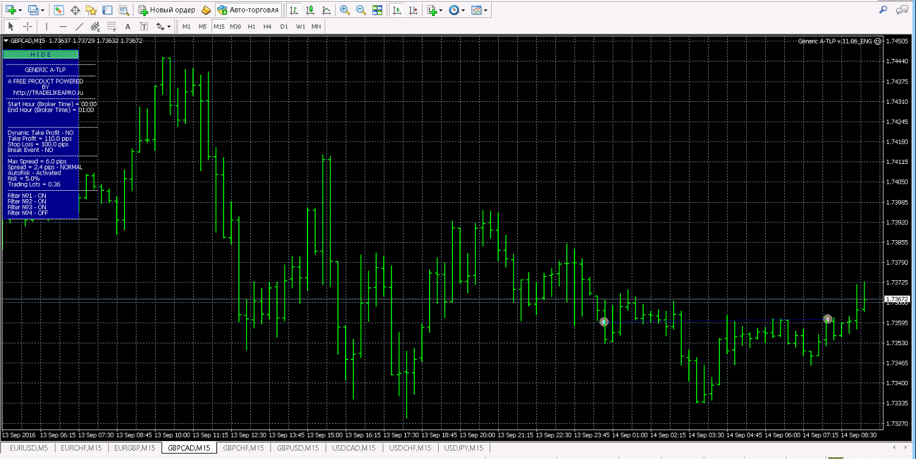Open the Market Watch window icon
The width and height of the screenshot is (916, 459).
pos(59,10)
